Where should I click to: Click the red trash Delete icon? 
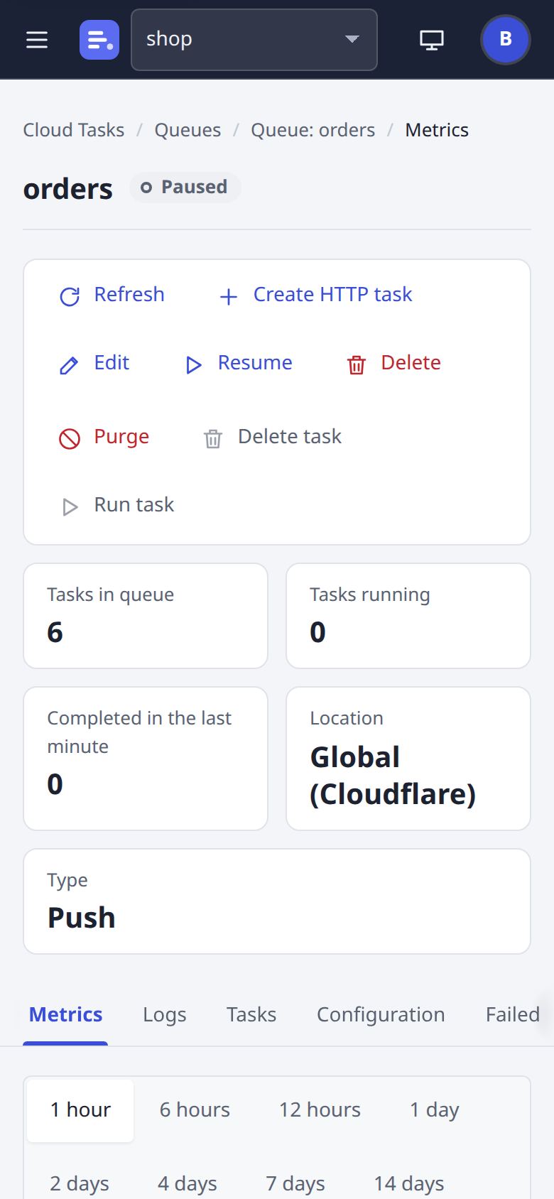[357, 365]
